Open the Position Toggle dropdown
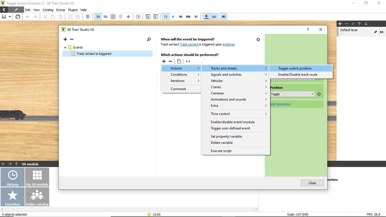This screenshot has width=386, height=217. coord(292,94)
